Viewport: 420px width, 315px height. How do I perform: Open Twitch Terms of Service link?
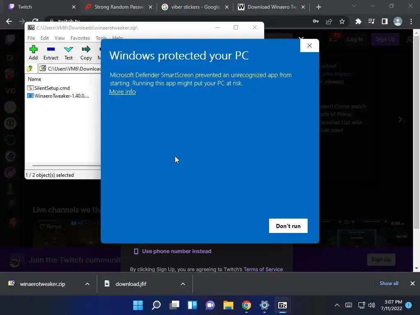[263, 269]
